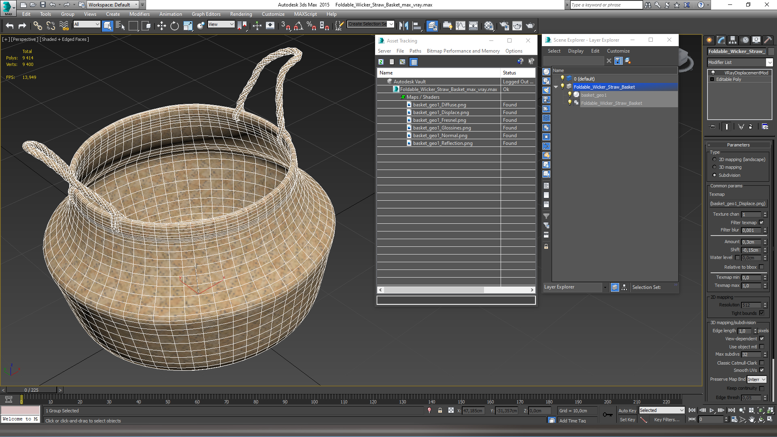The height and width of the screenshot is (437, 777).
Task: Open the Bitmap Performance and Memory menu
Action: point(463,51)
